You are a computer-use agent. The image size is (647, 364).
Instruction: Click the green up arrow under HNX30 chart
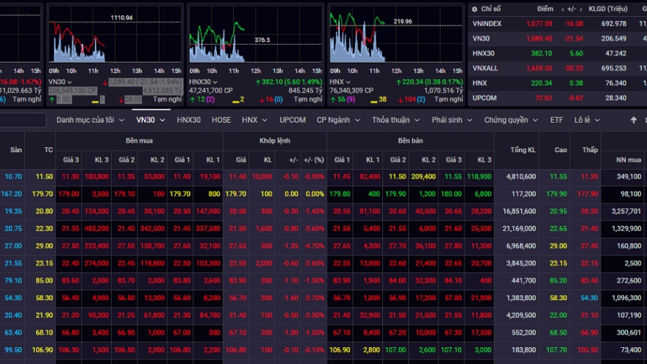click(192, 99)
